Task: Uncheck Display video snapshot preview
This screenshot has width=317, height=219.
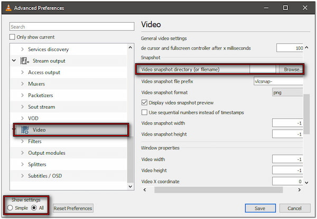Action: (144, 102)
